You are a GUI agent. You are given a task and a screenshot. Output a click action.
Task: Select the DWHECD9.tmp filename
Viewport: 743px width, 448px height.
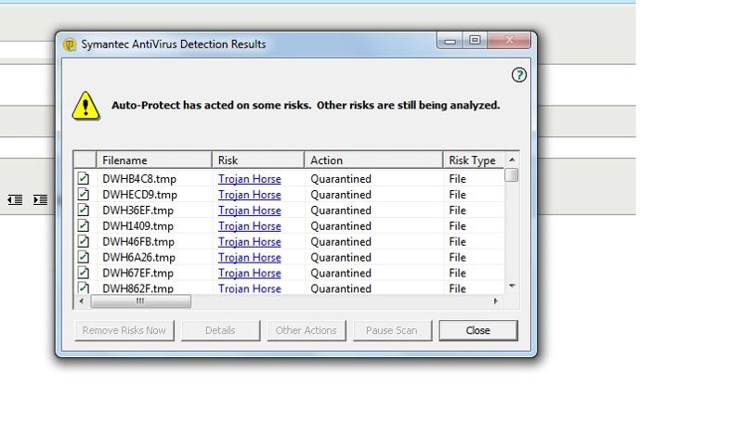140,195
